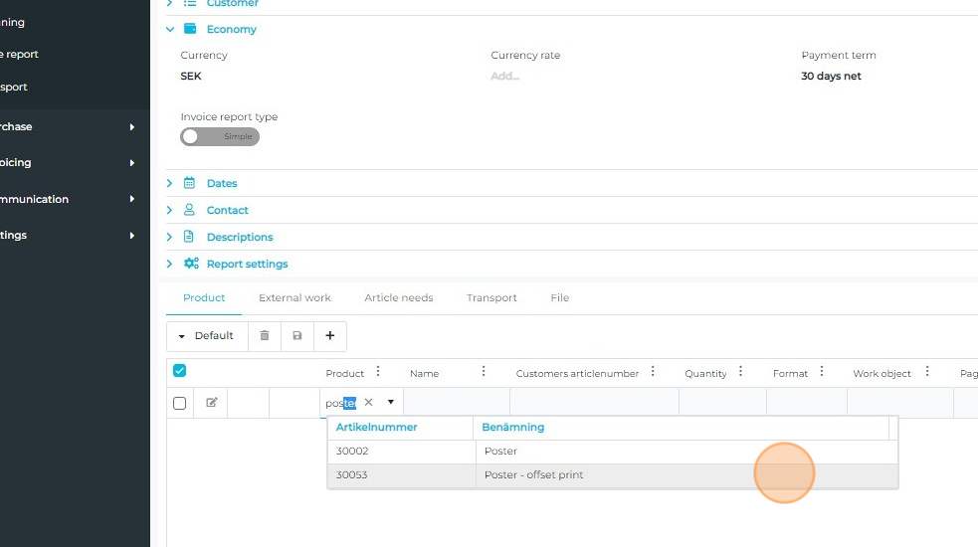978x547 pixels.
Task: Expand the Dates section
Action: (221, 184)
